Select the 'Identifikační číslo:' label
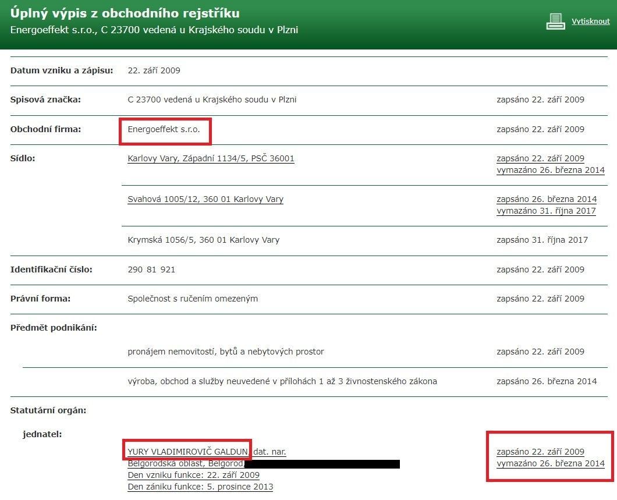The image size is (617, 500). click(51, 269)
